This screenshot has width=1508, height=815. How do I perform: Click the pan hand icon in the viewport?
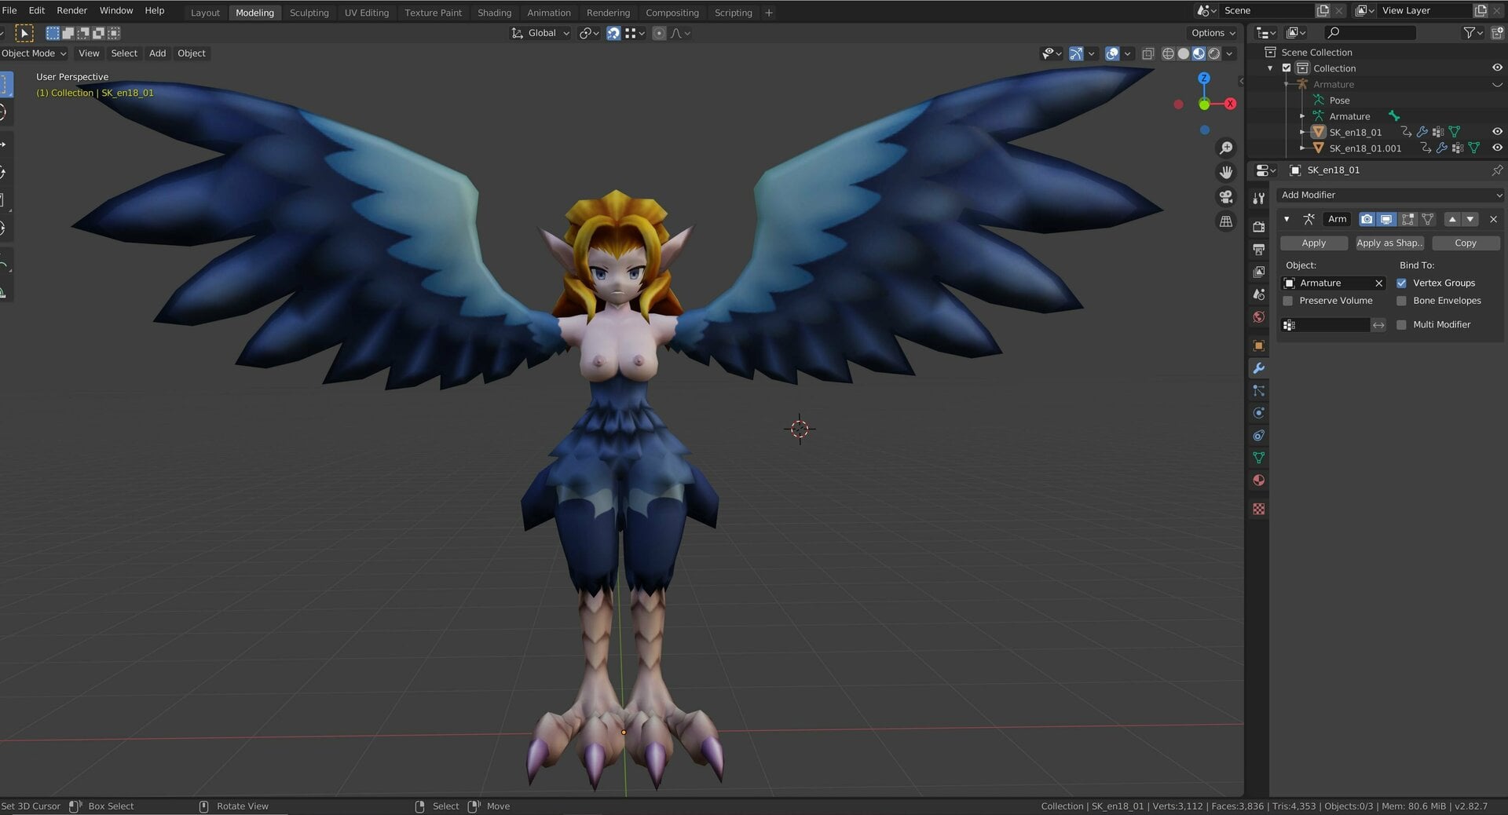(1226, 172)
